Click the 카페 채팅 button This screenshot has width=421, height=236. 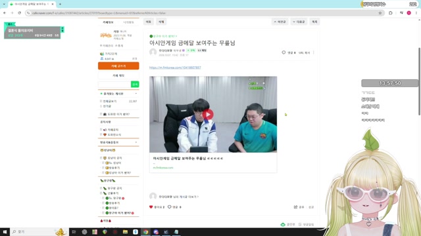[118, 75]
